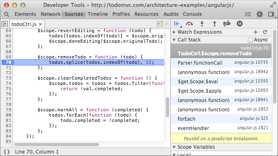Click the horizontal scrollbar under the code
This screenshot has width=278, height=156.
(57, 145)
